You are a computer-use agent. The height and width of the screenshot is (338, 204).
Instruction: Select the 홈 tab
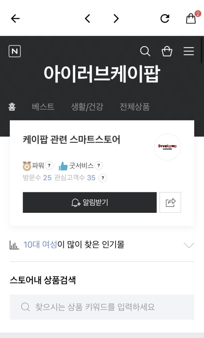12,107
